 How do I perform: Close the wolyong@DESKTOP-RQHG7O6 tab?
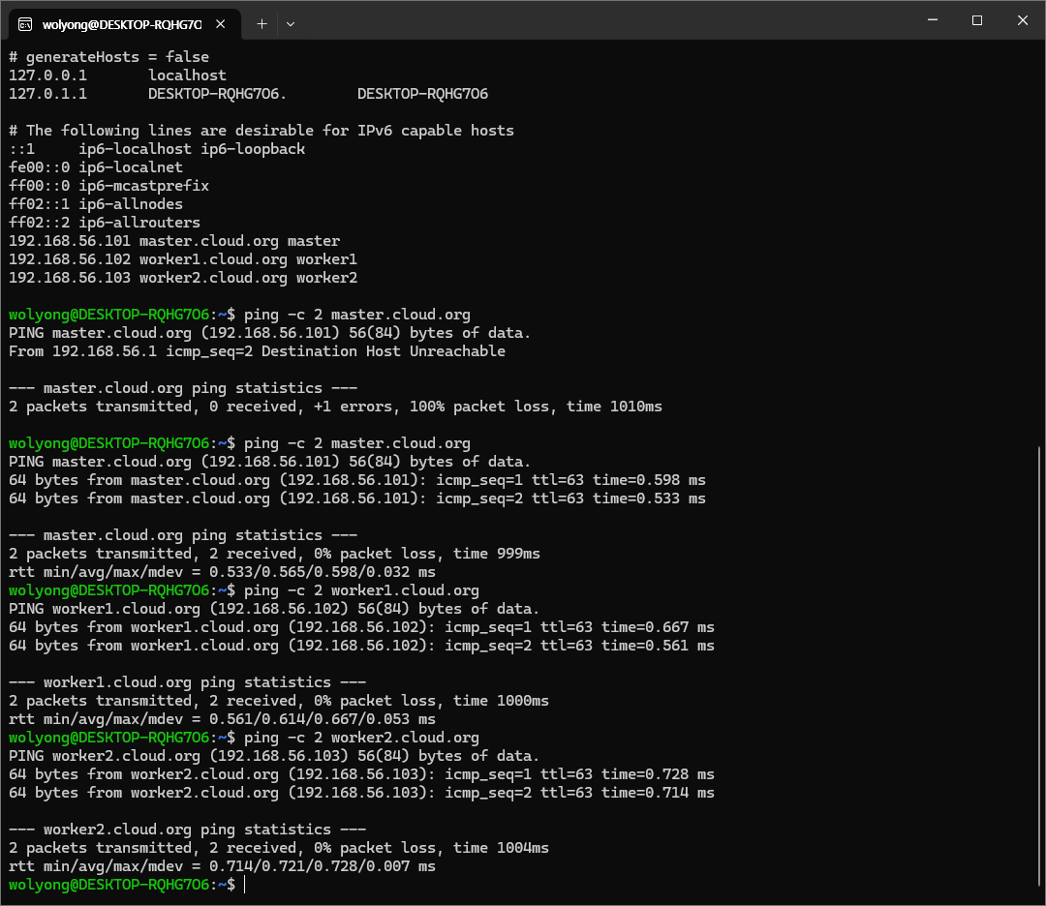click(224, 24)
